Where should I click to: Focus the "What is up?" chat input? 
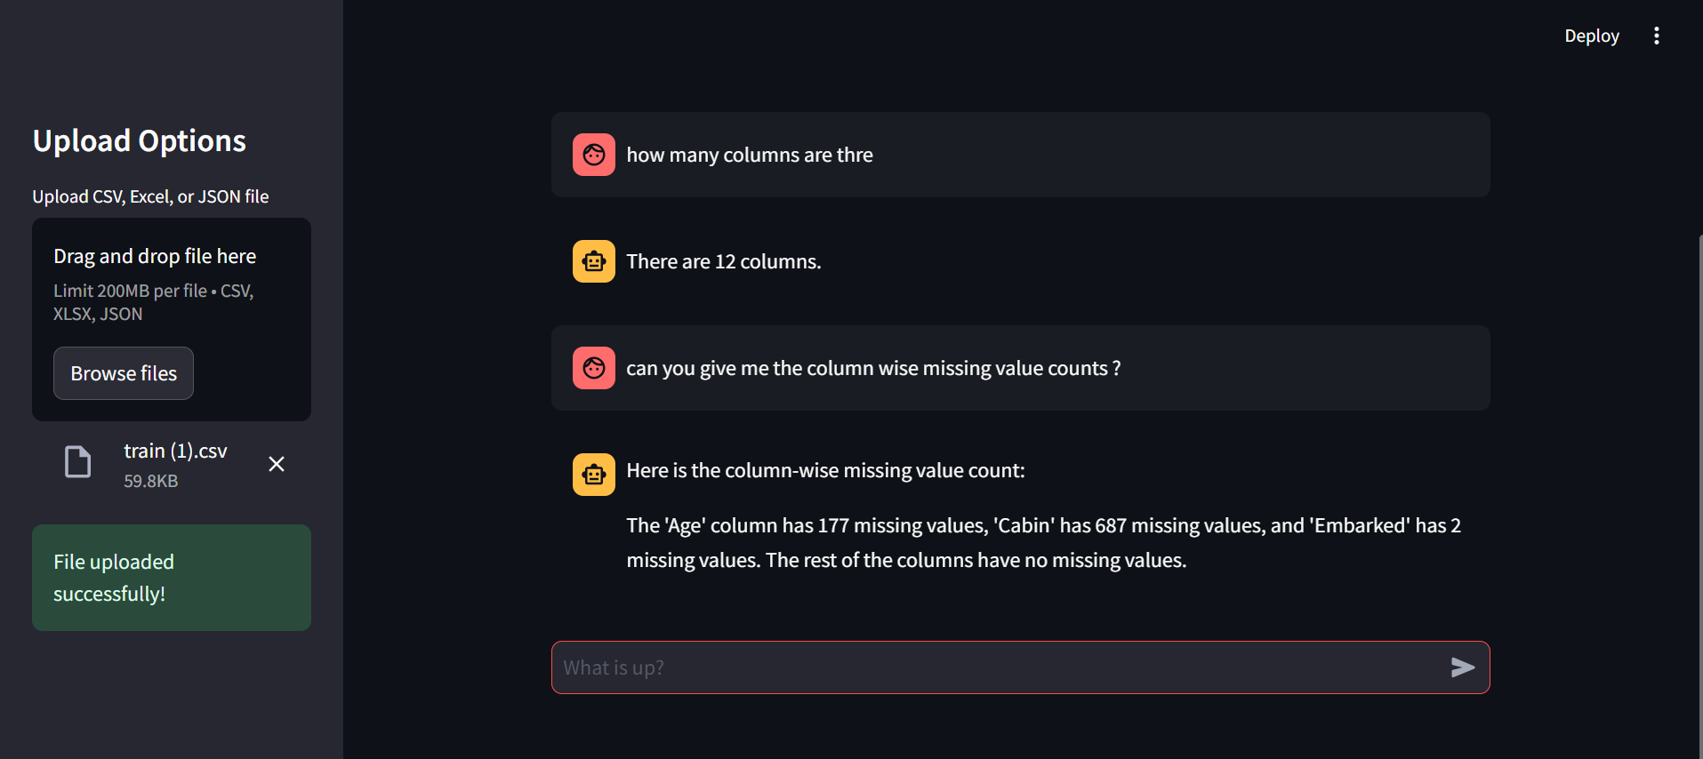(996, 667)
